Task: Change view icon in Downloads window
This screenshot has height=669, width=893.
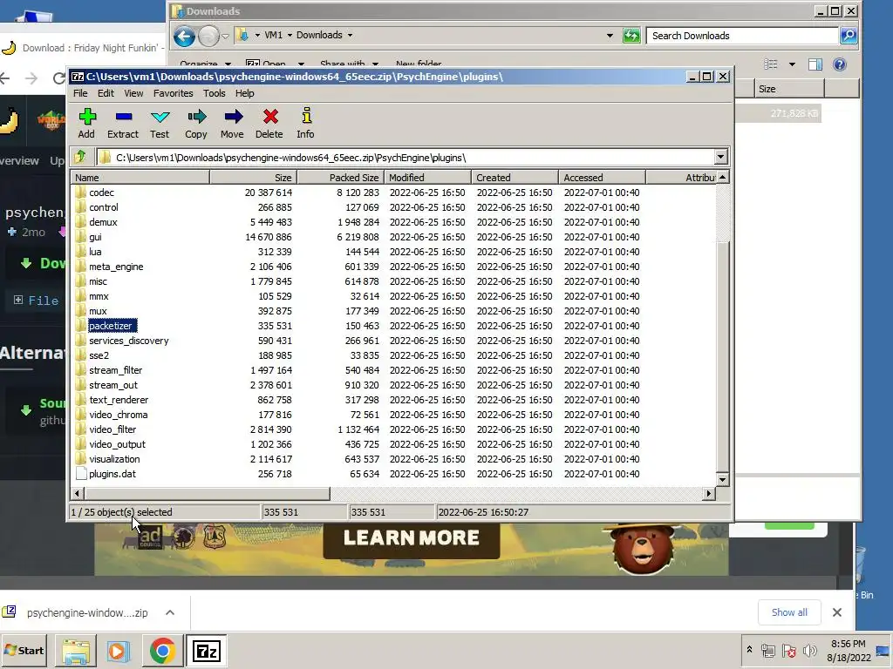Action: [771, 64]
